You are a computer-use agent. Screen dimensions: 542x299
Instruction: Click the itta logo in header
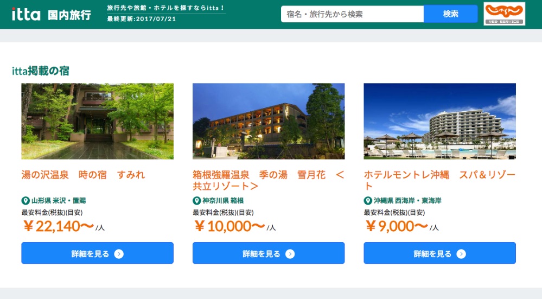(26, 15)
